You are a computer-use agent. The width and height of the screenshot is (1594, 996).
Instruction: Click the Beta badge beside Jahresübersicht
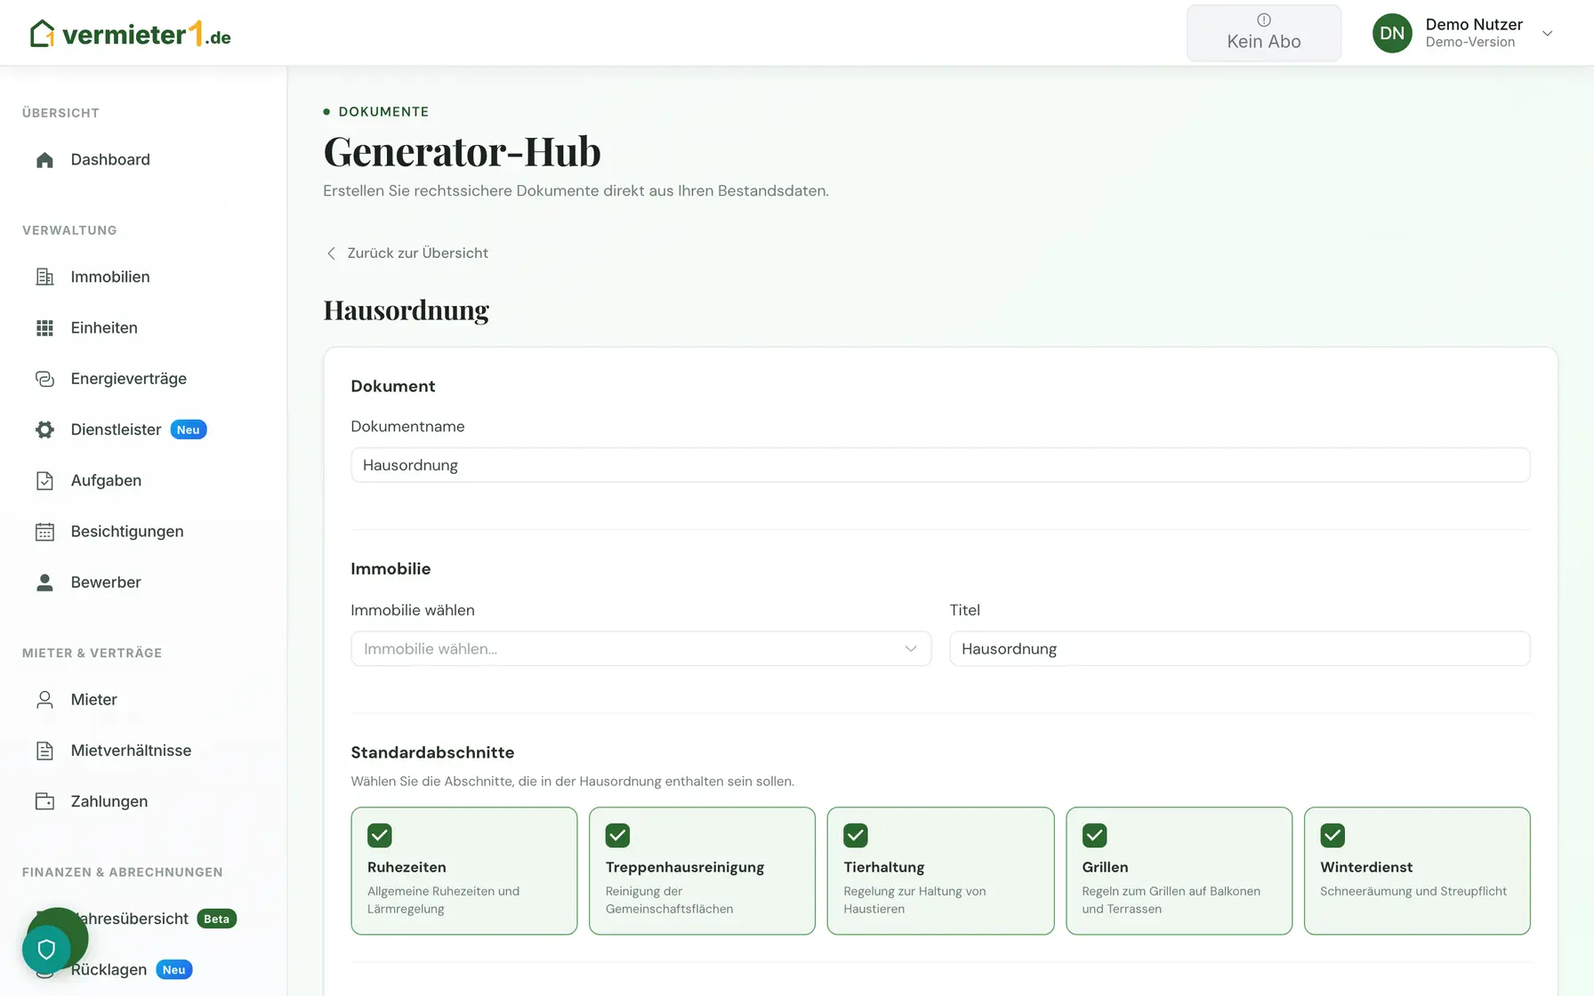click(x=216, y=919)
